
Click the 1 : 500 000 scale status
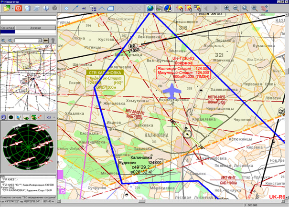pos(251,205)
